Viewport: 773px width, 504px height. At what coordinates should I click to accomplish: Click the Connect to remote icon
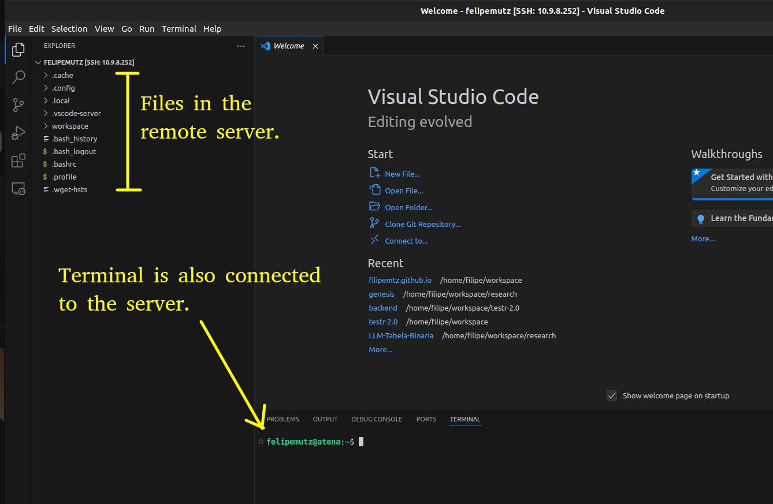pyautogui.click(x=374, y=240)
